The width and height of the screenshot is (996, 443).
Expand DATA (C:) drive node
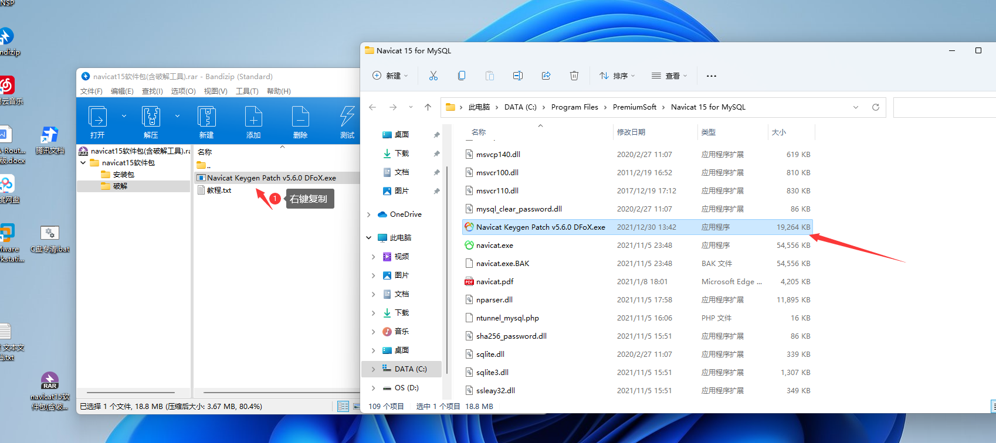(374, 369)
